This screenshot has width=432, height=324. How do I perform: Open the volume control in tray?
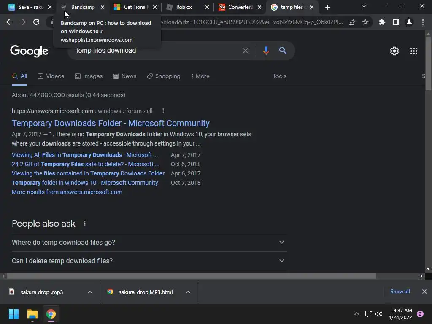[379, 314]
